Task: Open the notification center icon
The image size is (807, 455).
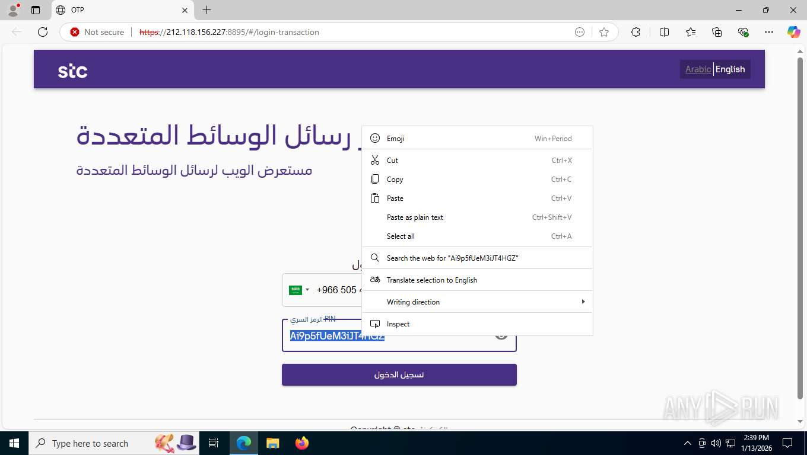Action: click(x=787, y=443)
